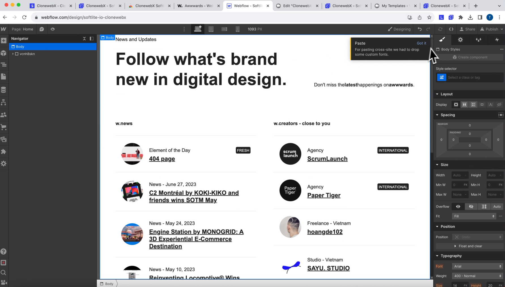
Task: Open the Help question mark icon
Action: click(4, 251)
